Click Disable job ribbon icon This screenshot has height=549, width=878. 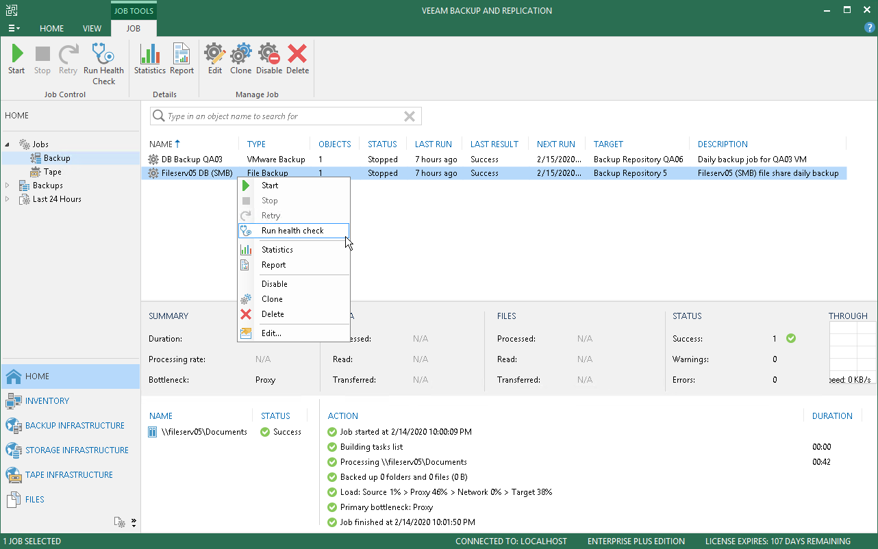click(x=268, y=59)
